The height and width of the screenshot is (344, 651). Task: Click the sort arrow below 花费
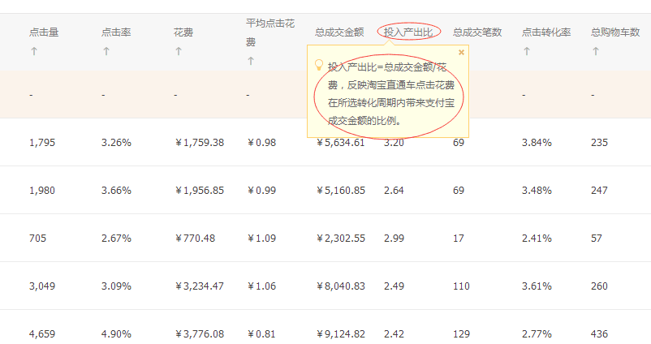pos(179,51)
